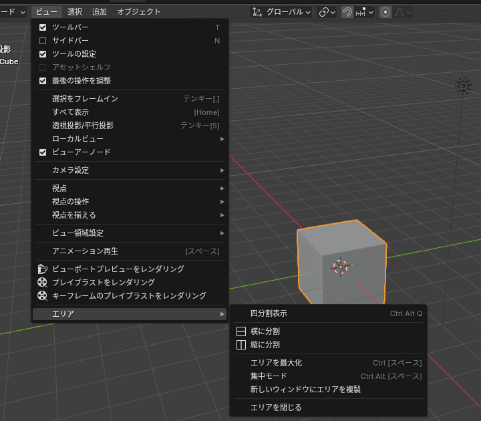Image resolution: width=481 pixels, height=421 pixels.
Task: Click プレイブラストをレンダリング film icon
Action: coord(42,282)
